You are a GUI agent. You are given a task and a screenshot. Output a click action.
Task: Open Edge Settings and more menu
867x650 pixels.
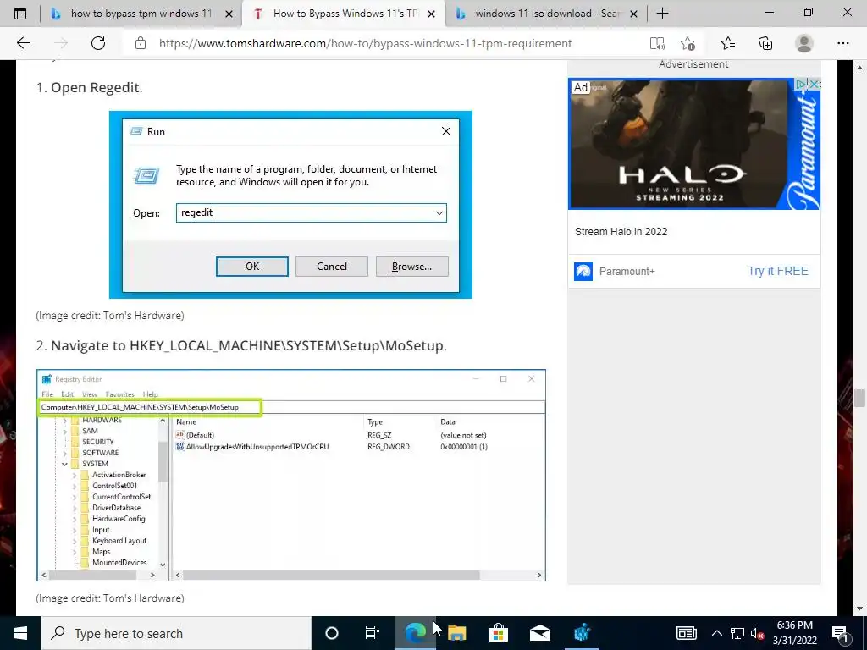pos(842,43)
